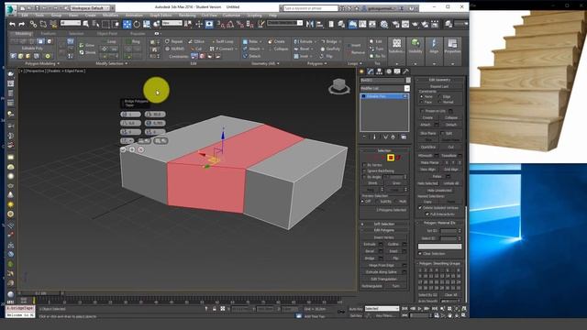Open the Workspace Default dropdown
587x330 pixels.
pos(90,8)
